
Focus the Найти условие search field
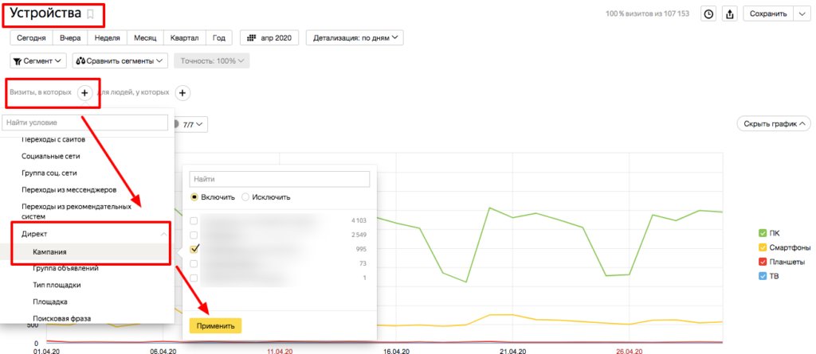pyautogui.click(x=84, y=123)
